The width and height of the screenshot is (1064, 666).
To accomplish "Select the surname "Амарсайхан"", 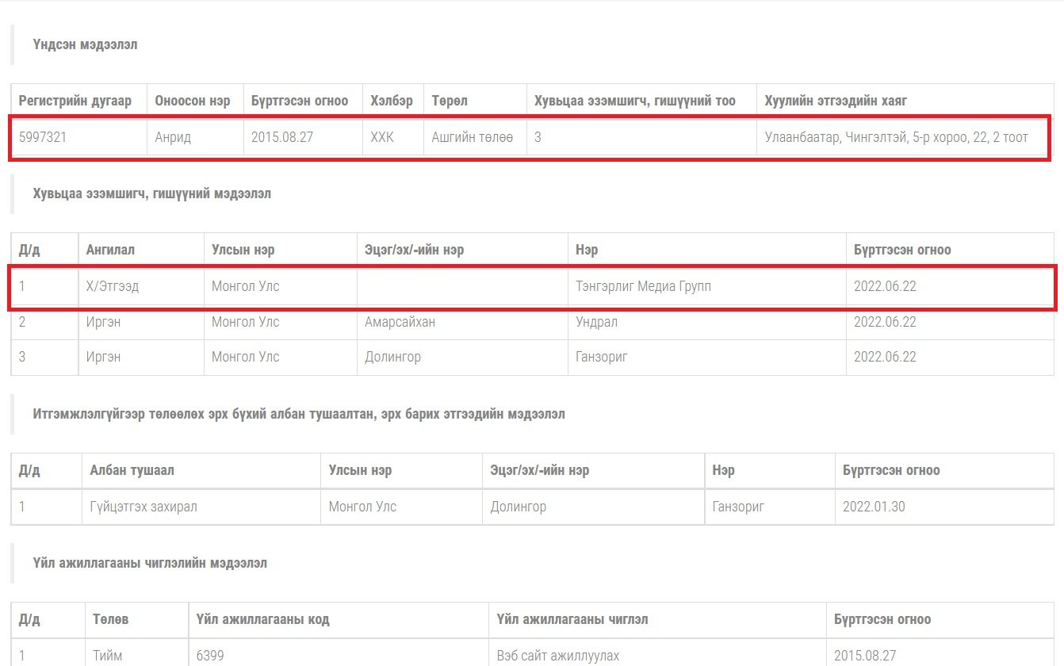I will click(400, 322).
